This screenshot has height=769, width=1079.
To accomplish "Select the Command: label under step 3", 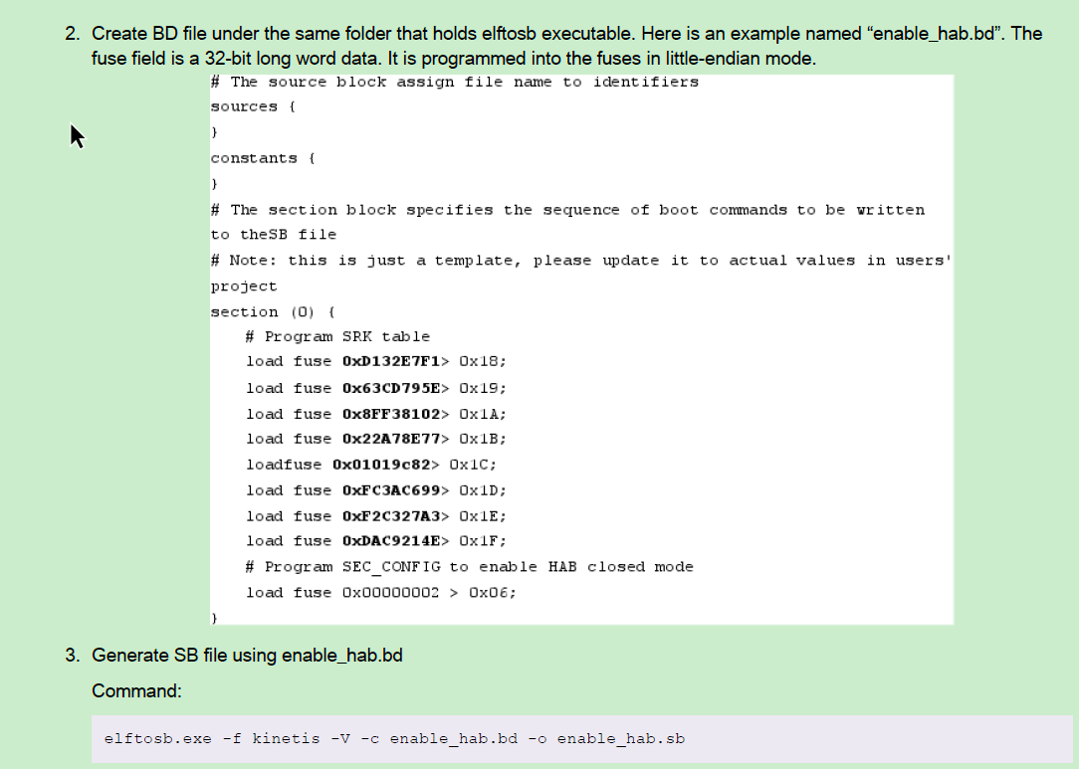I will [136, 690].
